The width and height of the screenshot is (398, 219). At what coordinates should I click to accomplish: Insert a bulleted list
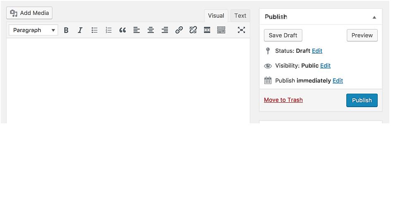click(x=94, y=30)
